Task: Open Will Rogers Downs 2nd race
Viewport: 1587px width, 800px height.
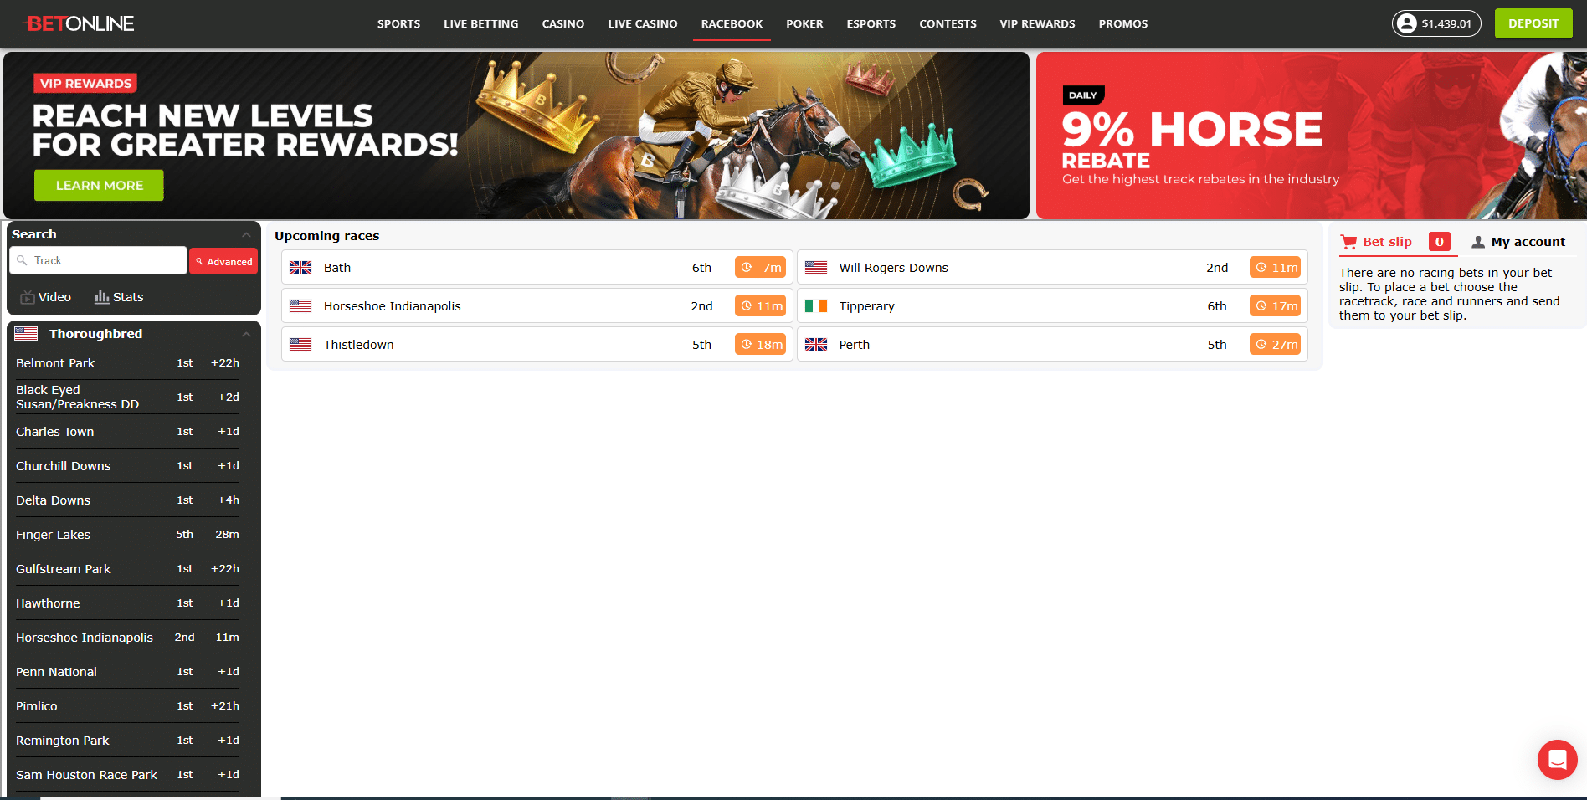Action: point(1052,267)
